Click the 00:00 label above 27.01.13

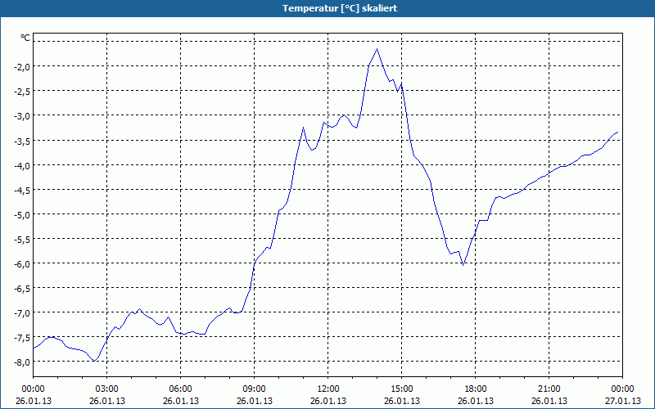[x=623, y=389]
